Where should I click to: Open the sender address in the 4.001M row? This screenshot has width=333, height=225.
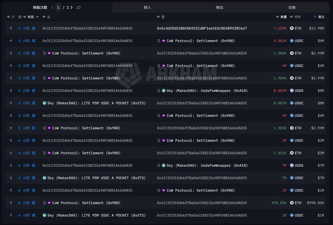tap(87, 41)
